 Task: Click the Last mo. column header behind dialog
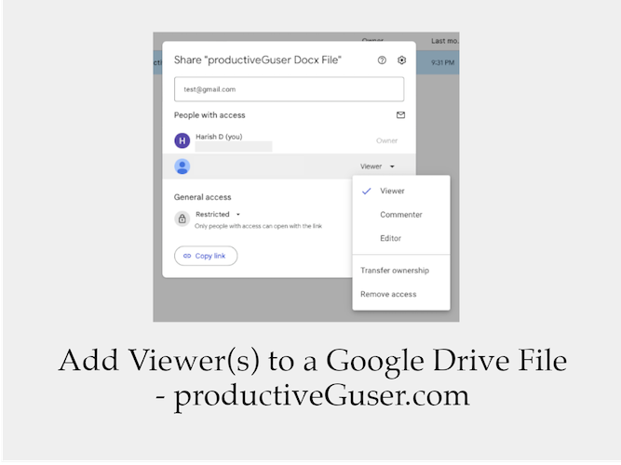[445, 41]
